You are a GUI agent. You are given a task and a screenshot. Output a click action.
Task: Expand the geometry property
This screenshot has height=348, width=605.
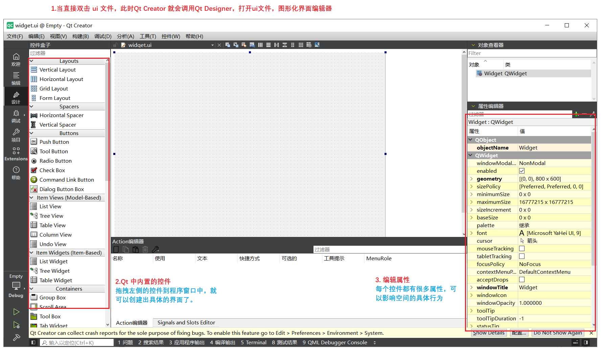(471, 179)
